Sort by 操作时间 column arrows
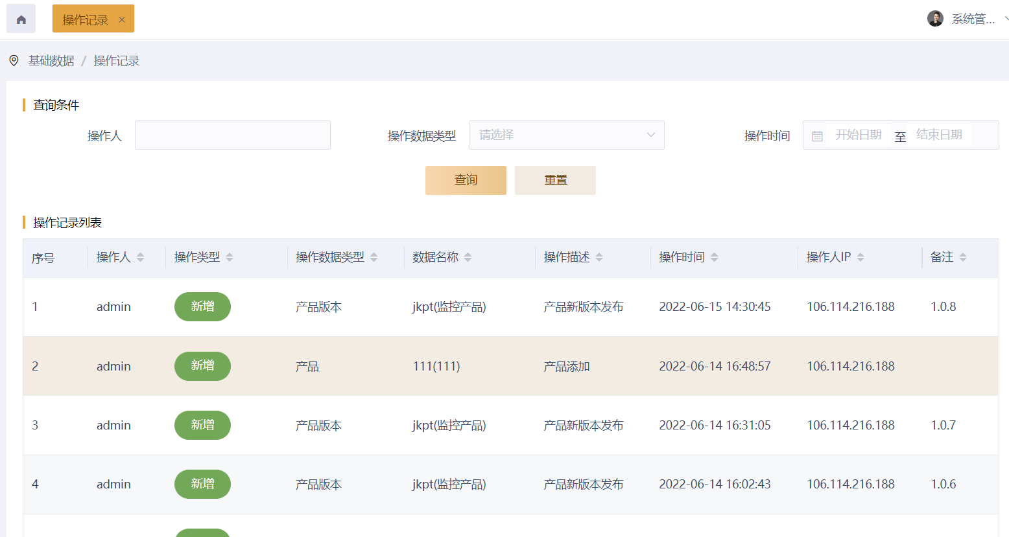 [x=714, y=257]
